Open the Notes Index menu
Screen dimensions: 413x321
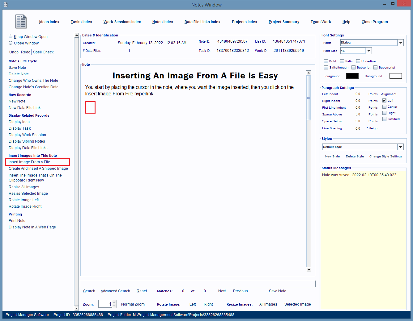tap(163, 22)
